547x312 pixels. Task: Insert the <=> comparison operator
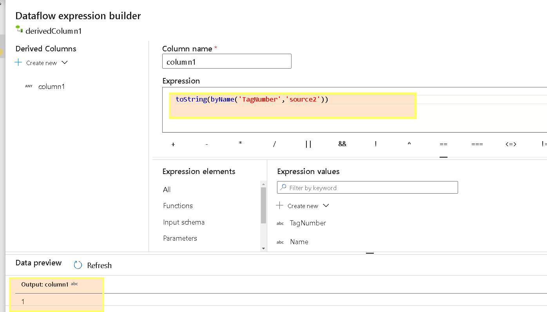(511, 144)
